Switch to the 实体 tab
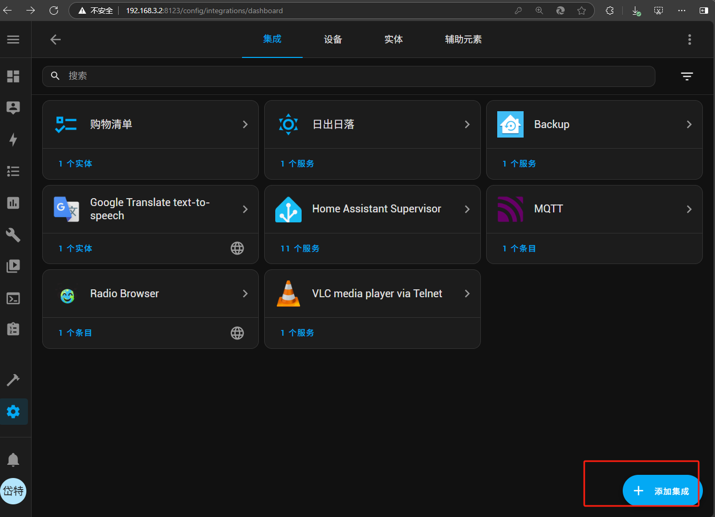Screen dimensions: 715x517 (393, 40)
